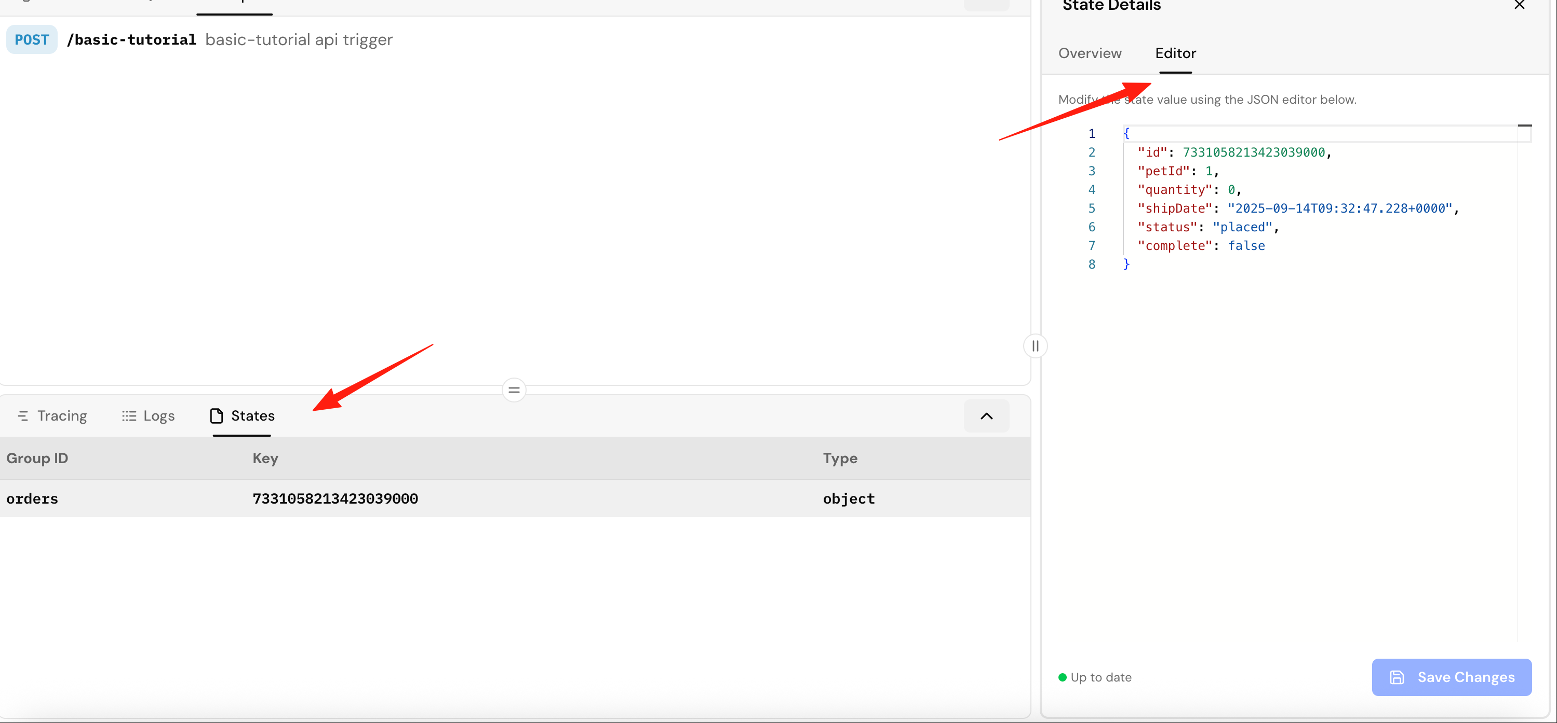
Task: Click the "quantity" value in JSON editor
Action: 1231,189
